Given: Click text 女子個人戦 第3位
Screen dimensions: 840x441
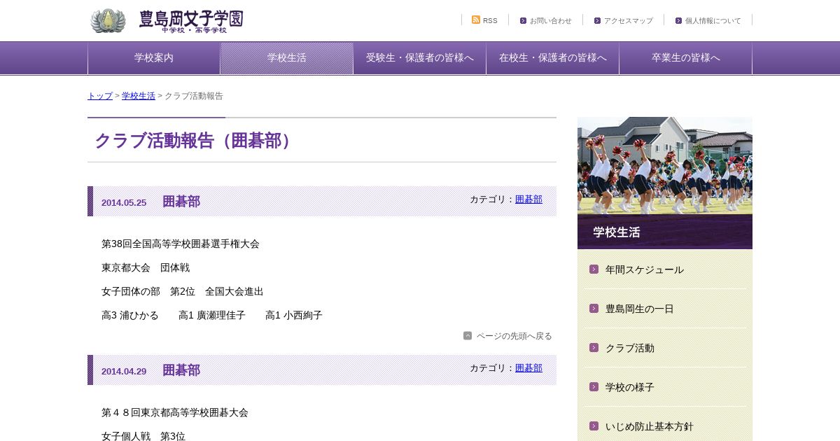Looking at the screenshot, I should [x=143, y=437].
